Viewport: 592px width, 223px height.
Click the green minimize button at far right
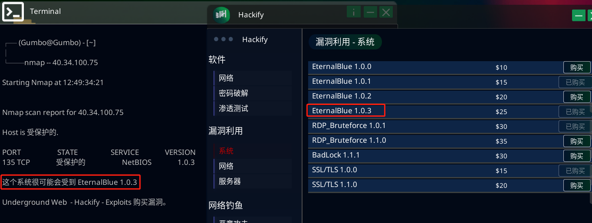[578, 16]
